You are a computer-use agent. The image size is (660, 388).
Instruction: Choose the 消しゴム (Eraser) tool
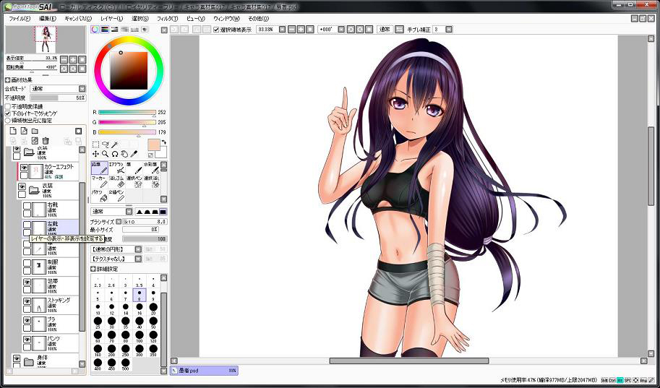coord(116,182)
